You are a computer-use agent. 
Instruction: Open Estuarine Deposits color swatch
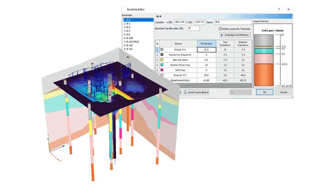(x=162, y=55)
